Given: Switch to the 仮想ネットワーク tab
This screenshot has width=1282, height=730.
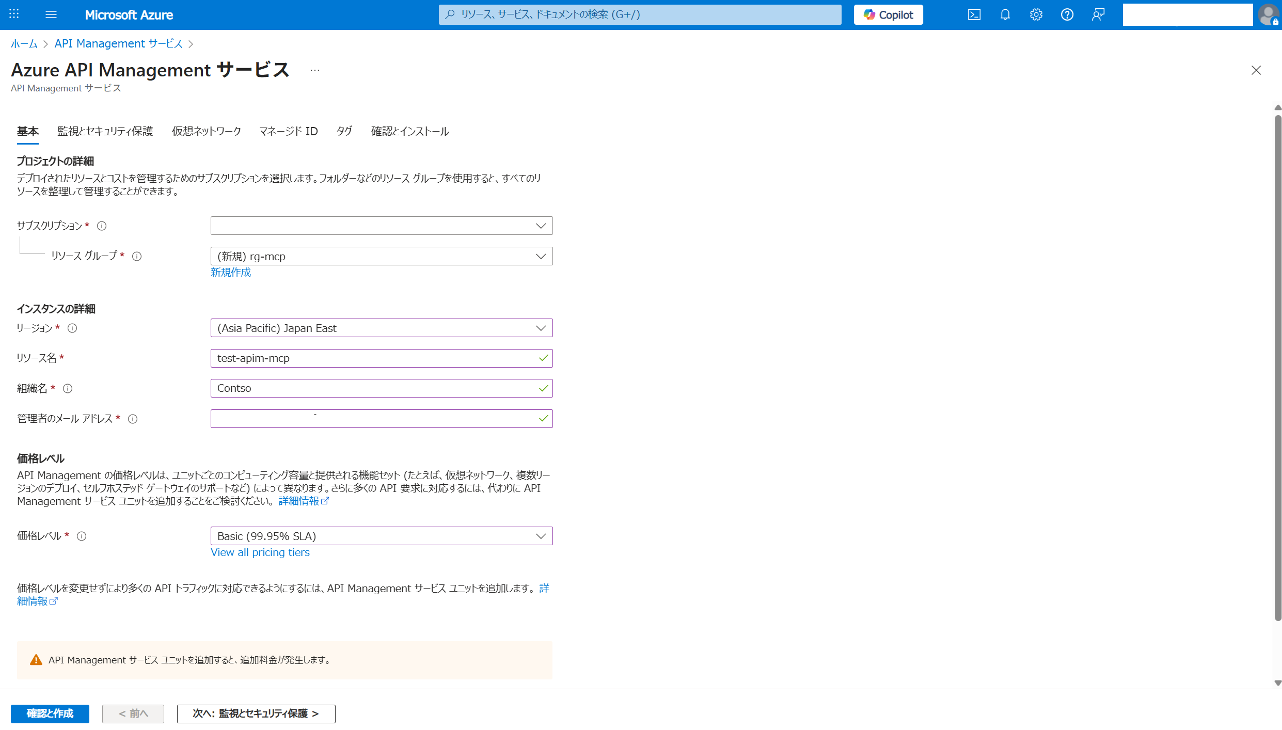Looking at the screenshot, I should point(207,131).
